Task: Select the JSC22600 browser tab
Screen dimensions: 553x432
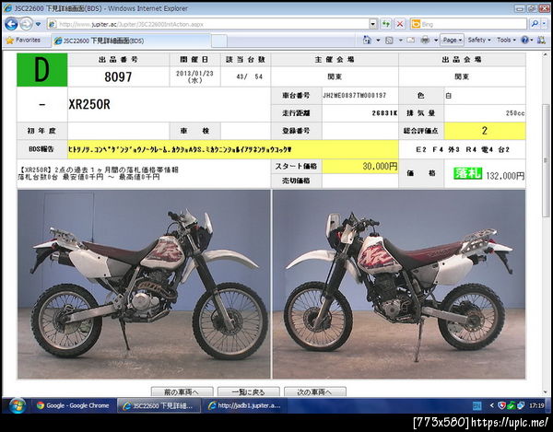Action: point(131,41)
